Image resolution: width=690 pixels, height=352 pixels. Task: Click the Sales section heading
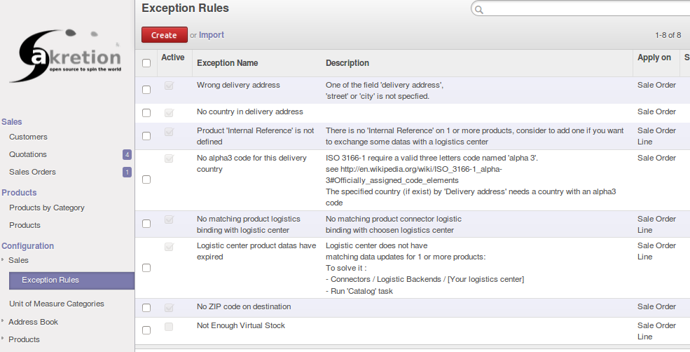[12, 122]
